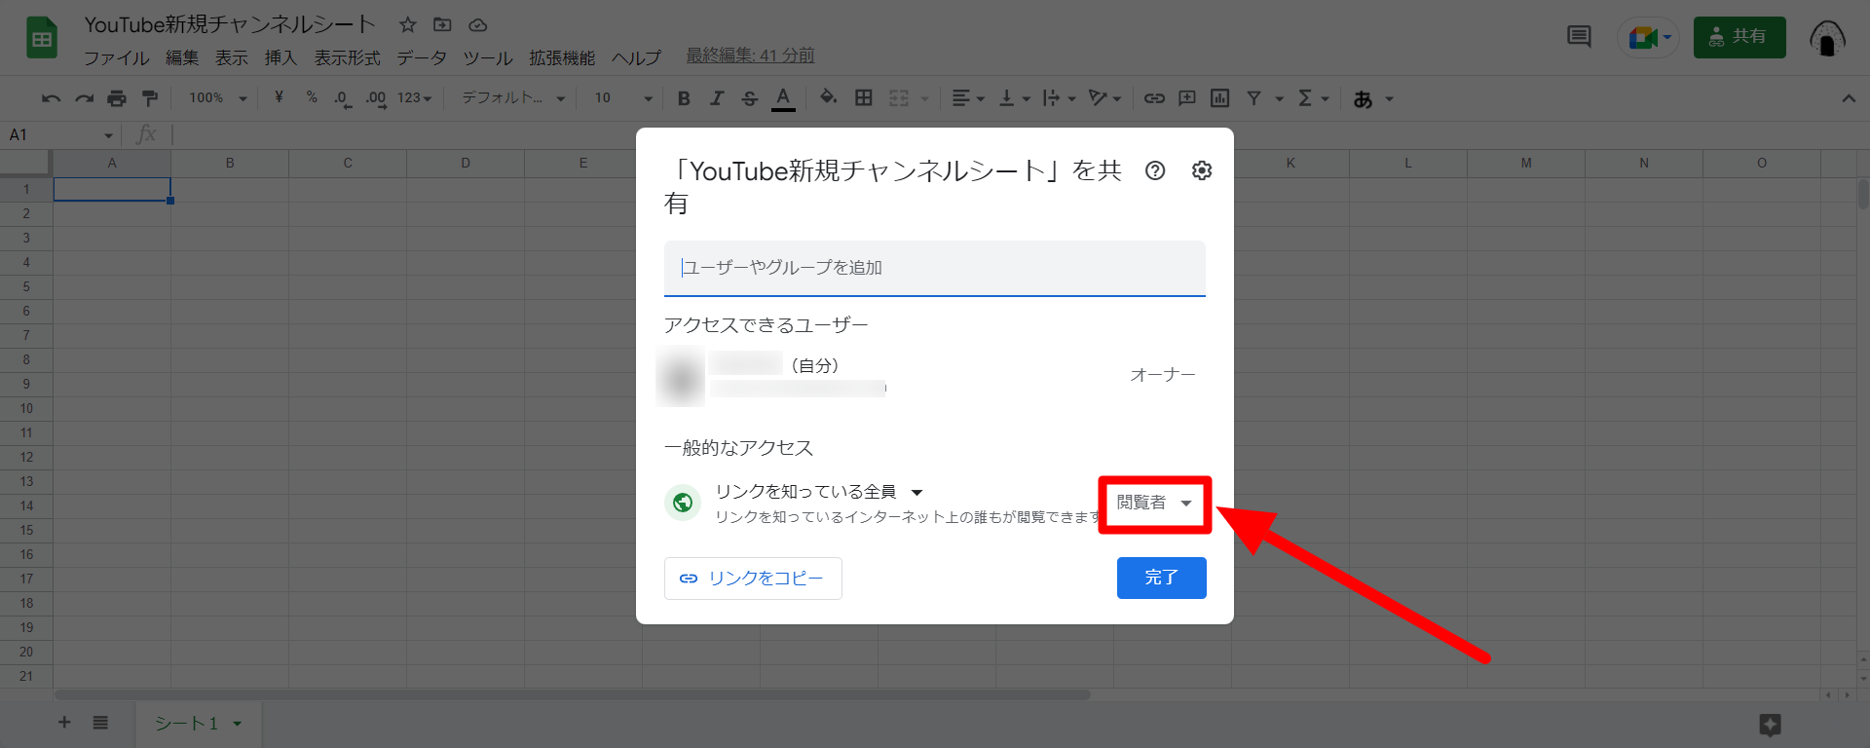1870x748 pixels.
Task: Open the 表示形式 menu
Action: (x=348, y=58)
